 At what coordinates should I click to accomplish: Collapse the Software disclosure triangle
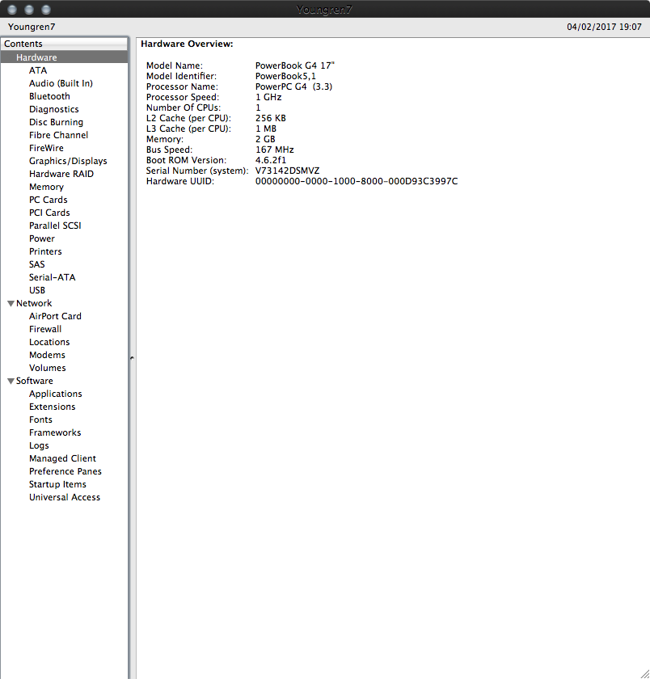coord(11,381)
